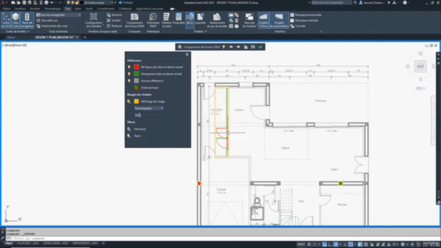This screenshot has width=441, height=248.
Task: Exit comparison with the green checkmark
Action: coord(260,47)
